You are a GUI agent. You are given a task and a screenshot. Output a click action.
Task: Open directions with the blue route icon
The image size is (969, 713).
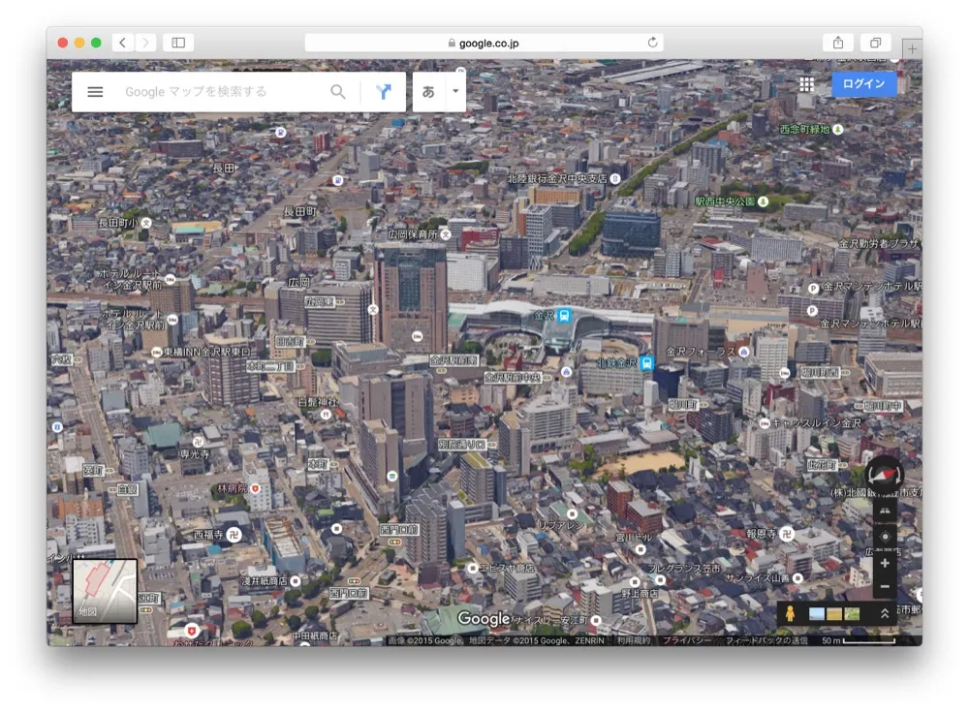[x=385, y=91]
